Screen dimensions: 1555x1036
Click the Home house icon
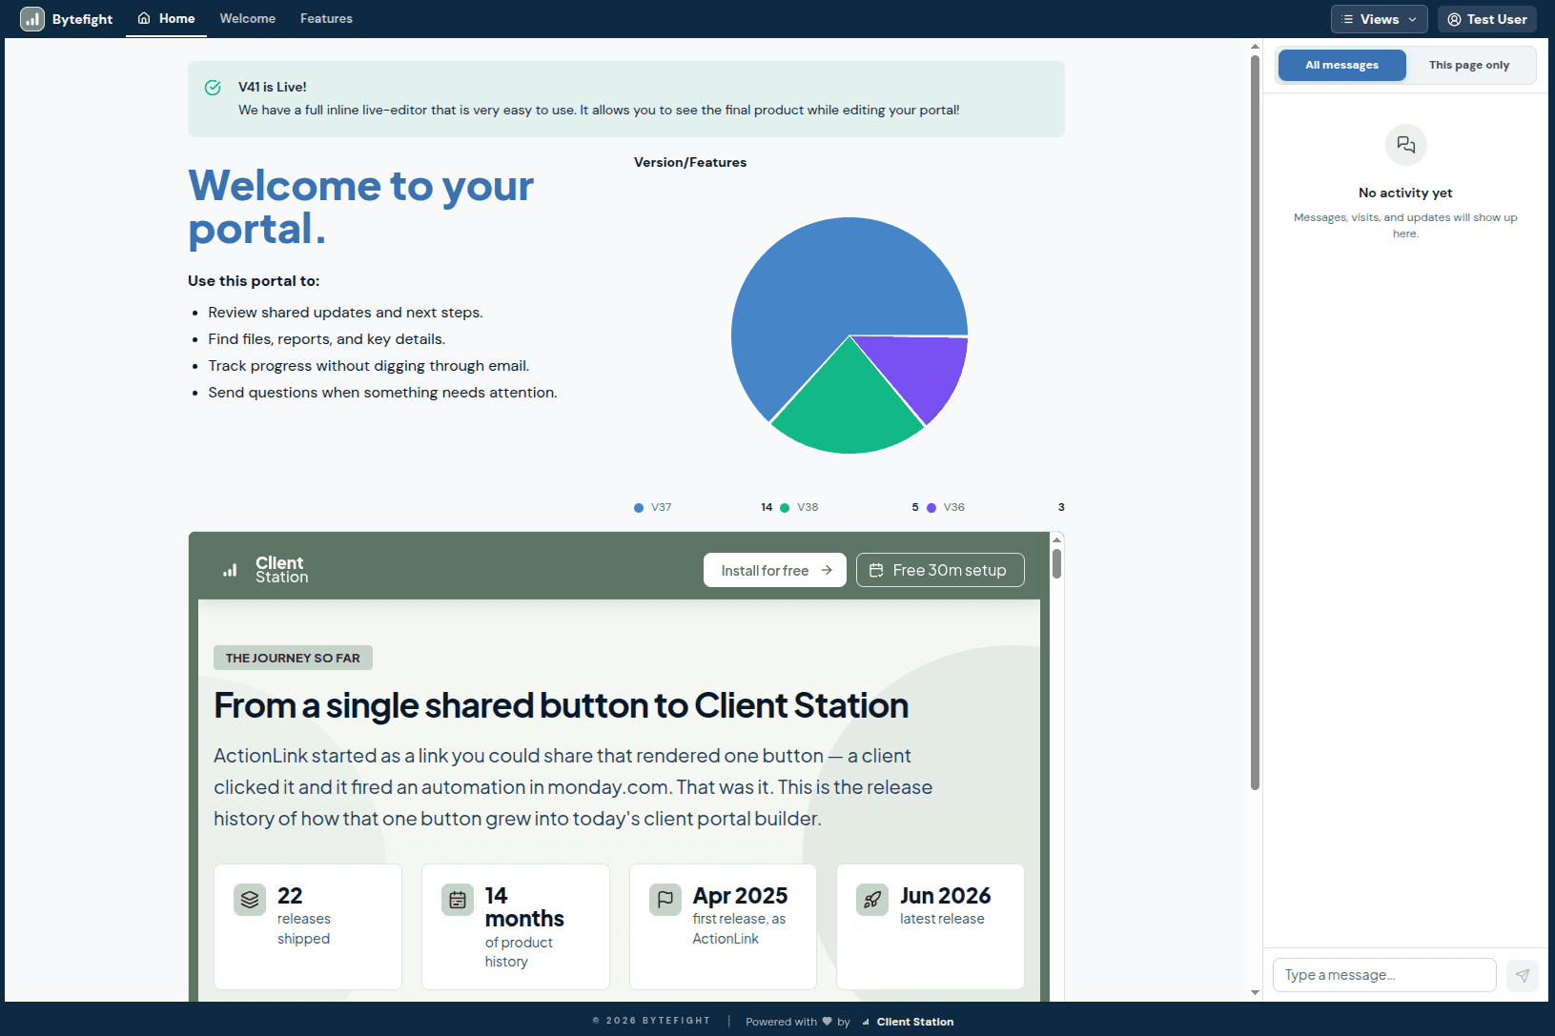point(144,18)
